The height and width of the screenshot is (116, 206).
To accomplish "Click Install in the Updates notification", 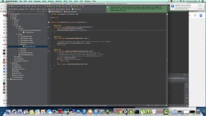I will [200, 8].
